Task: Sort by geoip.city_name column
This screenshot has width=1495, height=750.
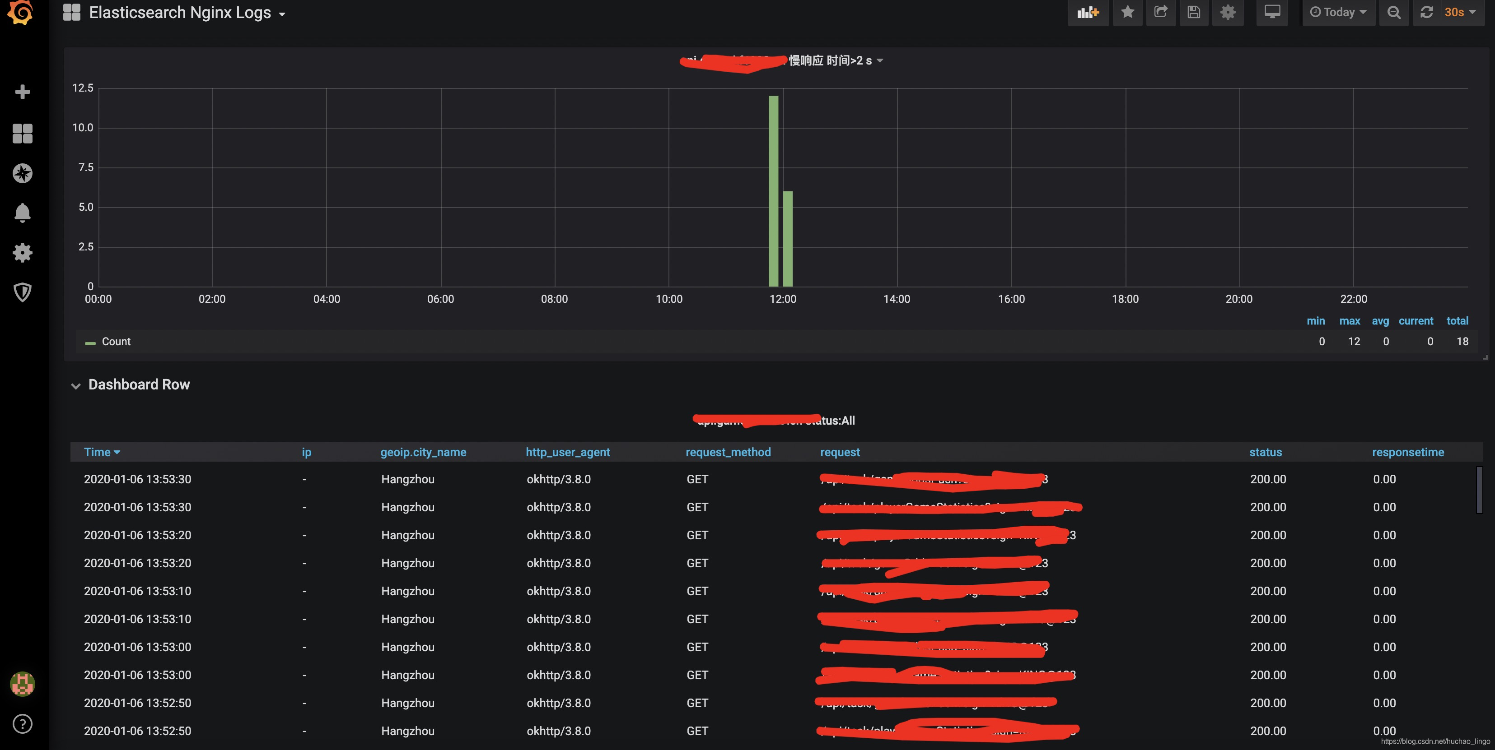Action: pyautogui.click(x=423, y=452)
